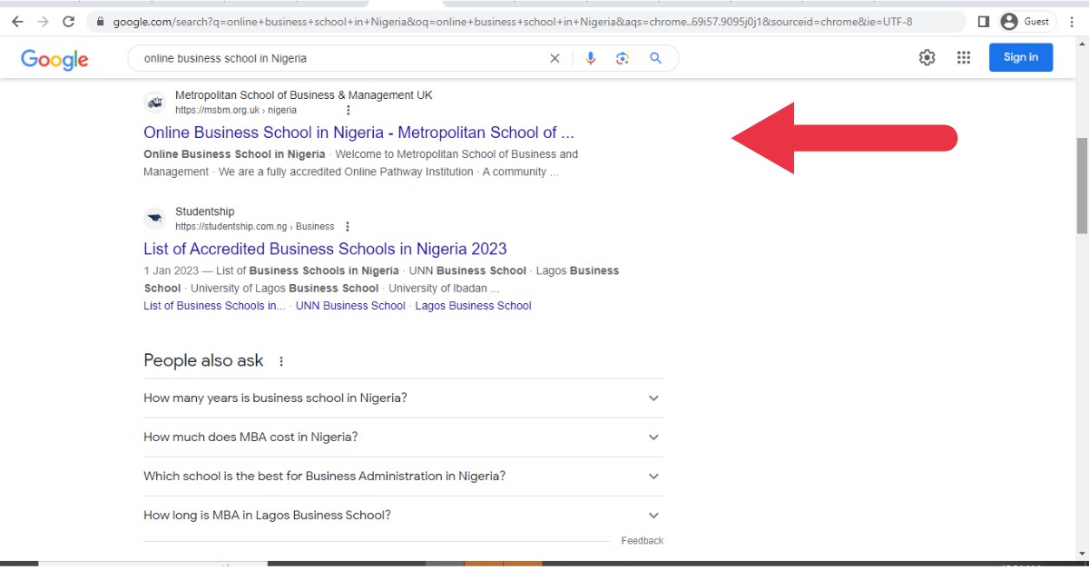
Task: Click the Sign in button
Action: (1021, 57)
